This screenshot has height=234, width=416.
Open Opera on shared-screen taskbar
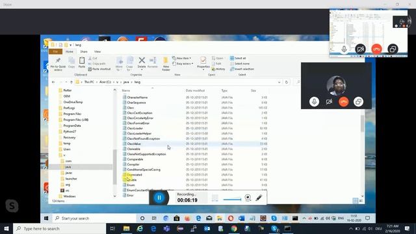pyautogui.click(x=231, y=218)
